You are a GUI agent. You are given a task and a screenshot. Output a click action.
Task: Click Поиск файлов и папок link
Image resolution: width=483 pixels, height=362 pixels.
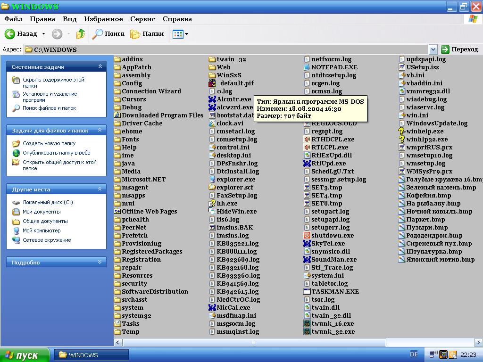pyautogui.click(x=49, y=108)
